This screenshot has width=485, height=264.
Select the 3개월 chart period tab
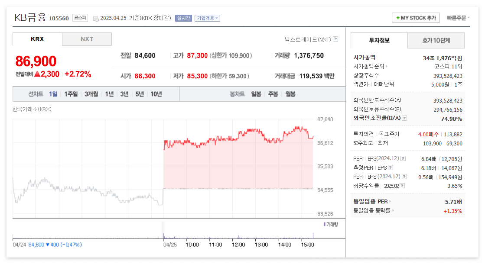coord(91,93)
